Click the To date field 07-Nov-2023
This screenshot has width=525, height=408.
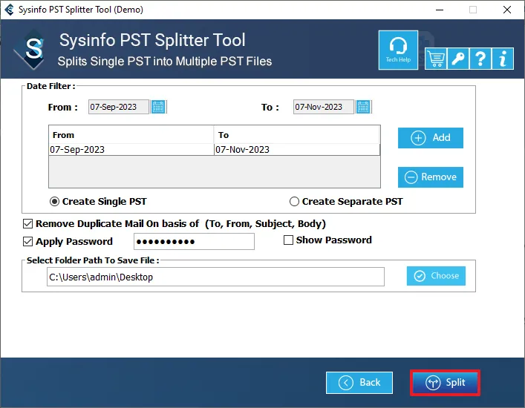pyautogui.click(x=324, y=107)
